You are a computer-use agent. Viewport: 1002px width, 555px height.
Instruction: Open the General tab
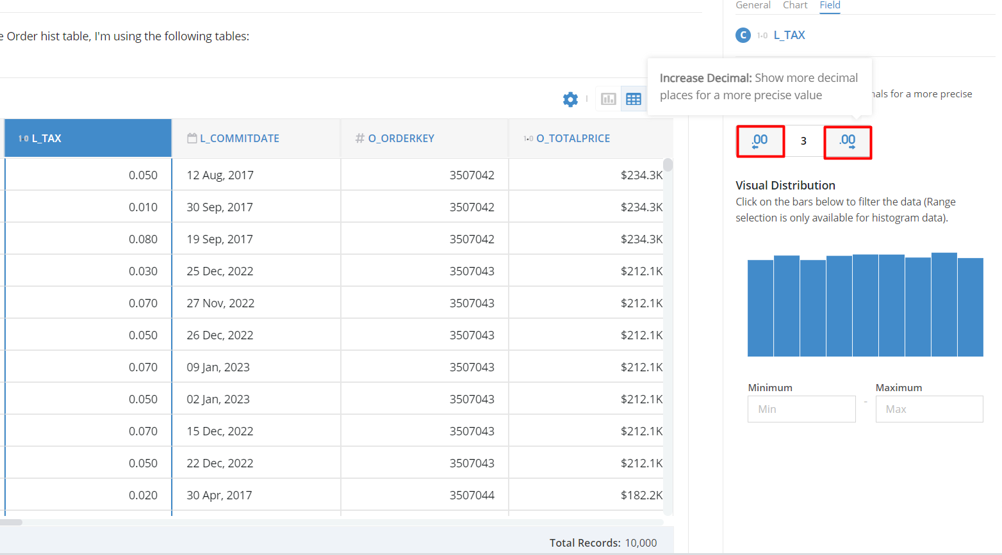[x=753, y=5]
